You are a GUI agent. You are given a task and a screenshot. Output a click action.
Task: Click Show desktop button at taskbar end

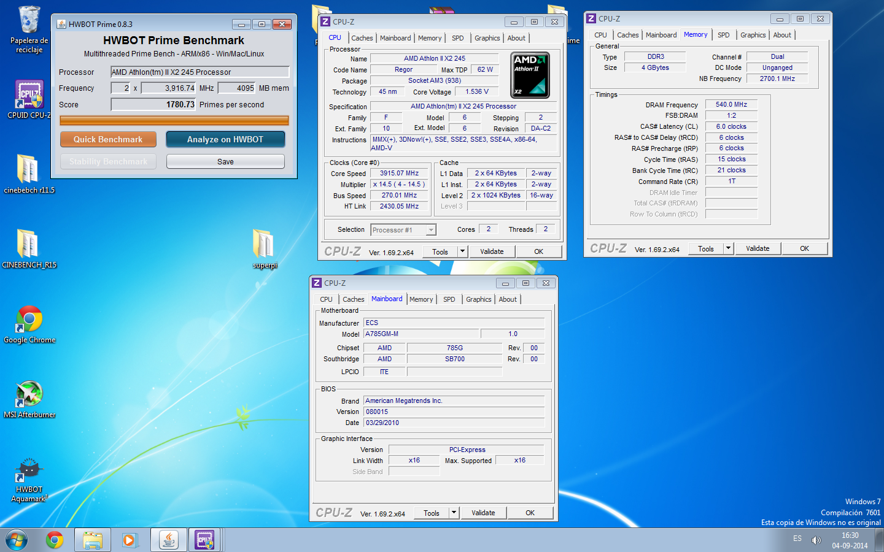(x=879, y=540)
